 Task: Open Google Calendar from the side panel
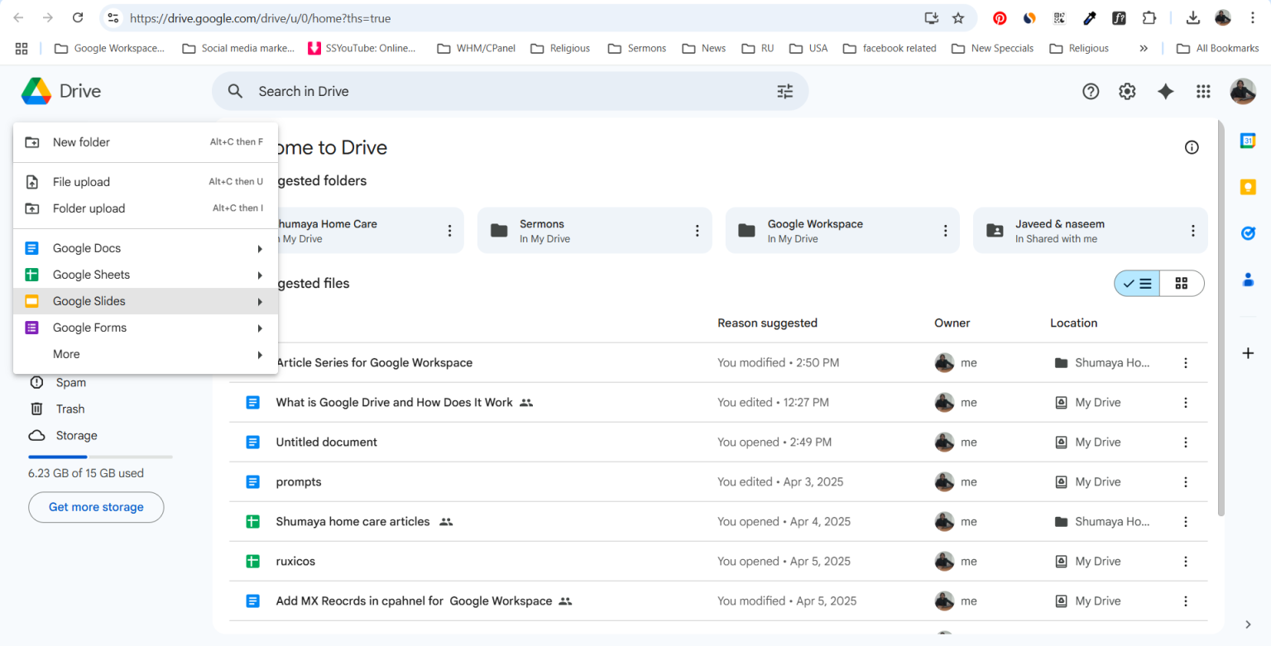pyautogui.click(x=1248, y=141)
